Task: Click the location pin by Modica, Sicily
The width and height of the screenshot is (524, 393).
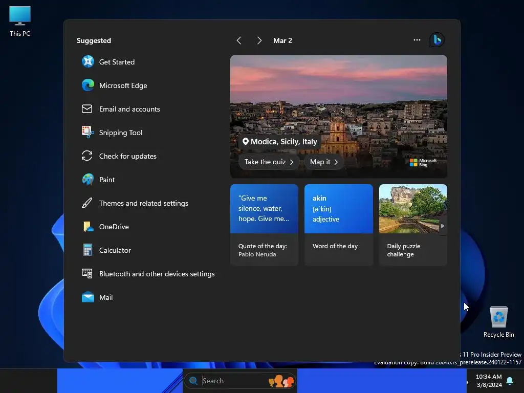Action: (245, 141)
